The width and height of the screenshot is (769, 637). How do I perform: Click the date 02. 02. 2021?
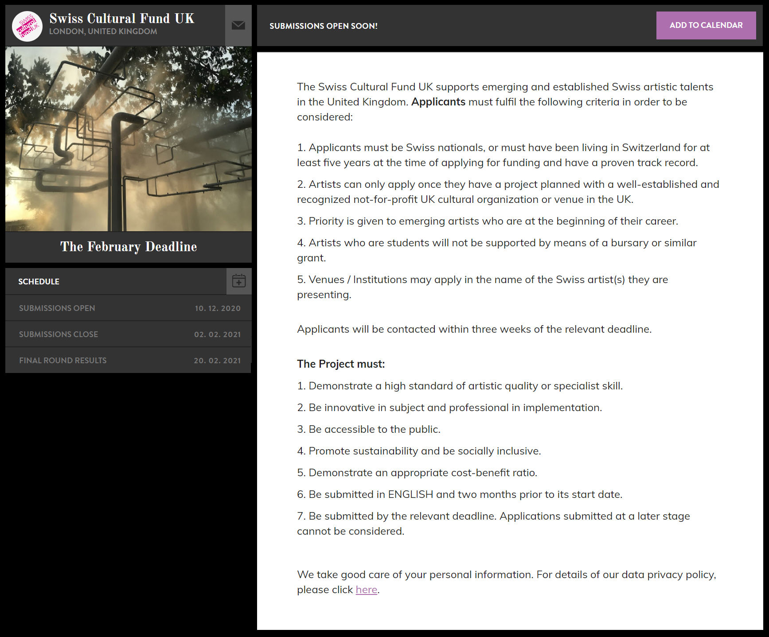coord(218,334)
